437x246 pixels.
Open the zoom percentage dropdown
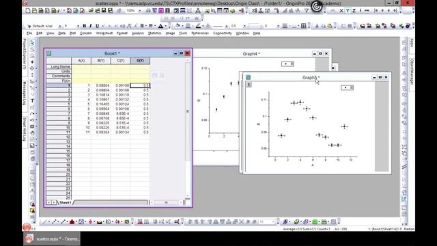tap(139, 11)
